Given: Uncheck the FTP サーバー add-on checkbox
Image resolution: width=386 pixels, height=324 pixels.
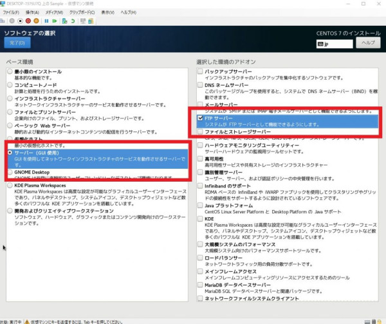Looking at the screenshot, I should tap(200, 119).
